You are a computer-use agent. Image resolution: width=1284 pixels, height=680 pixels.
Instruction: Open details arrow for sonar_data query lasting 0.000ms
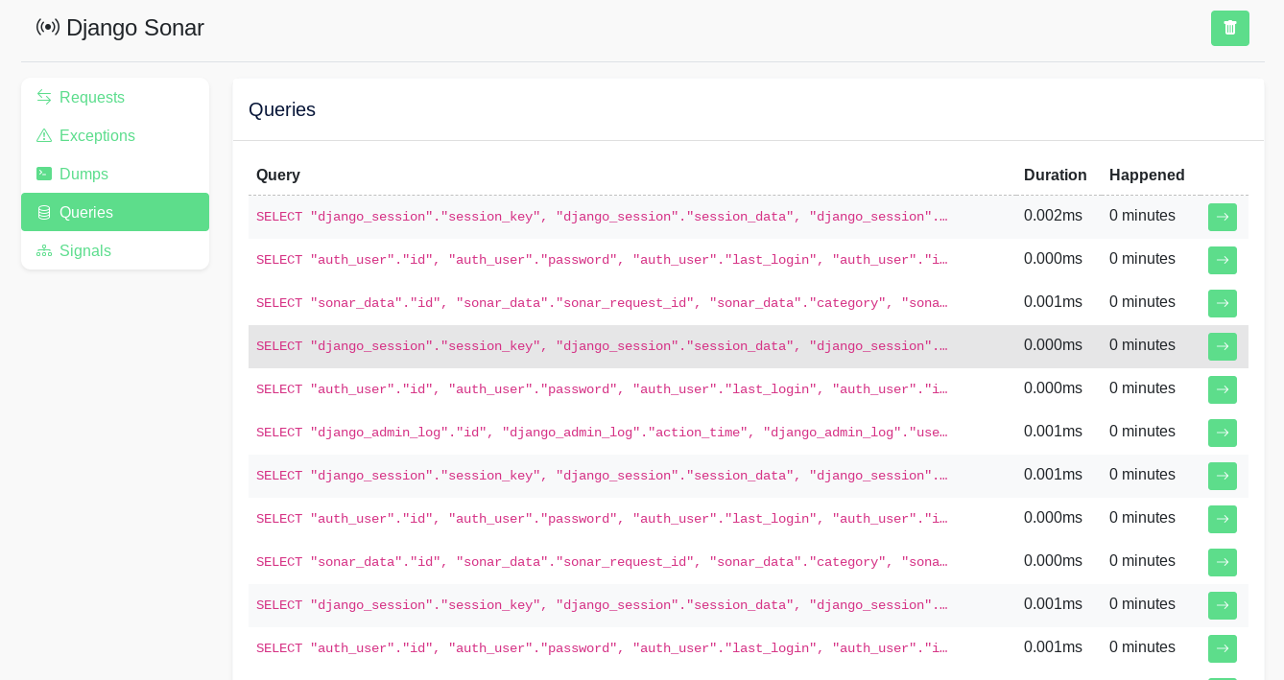click(1223, 562)
